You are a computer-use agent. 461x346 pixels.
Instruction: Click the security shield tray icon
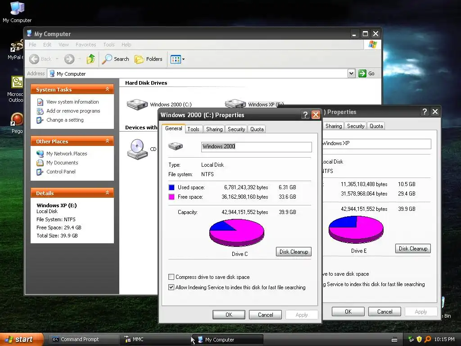point(419,339)
